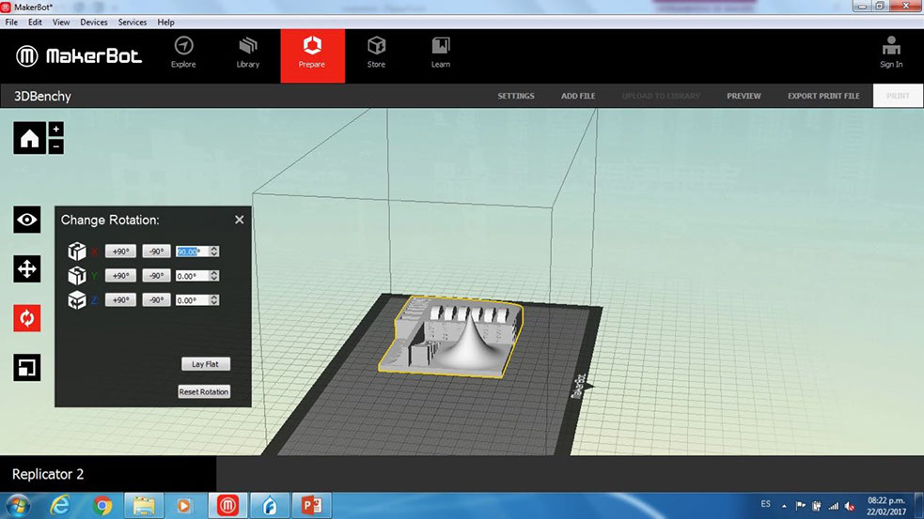Select the Scale tool icon
This screenshot has width=924, height=519.
[27, 368]
